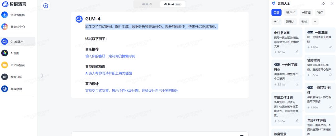Select the 职场人 category filter
Image resolution: width=336 pixels, height=136 pixels.
point(290,22)
